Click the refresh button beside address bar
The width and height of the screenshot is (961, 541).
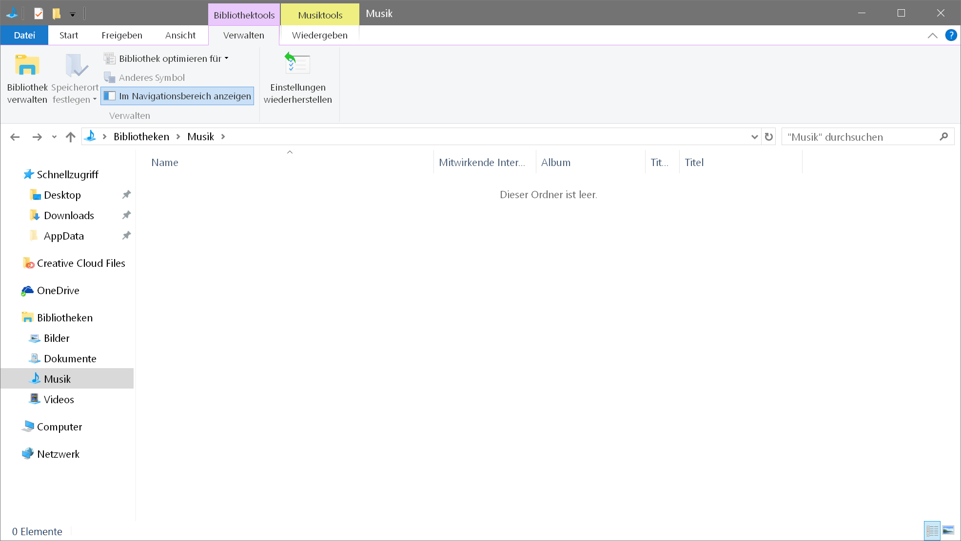(x=769, y=137)
